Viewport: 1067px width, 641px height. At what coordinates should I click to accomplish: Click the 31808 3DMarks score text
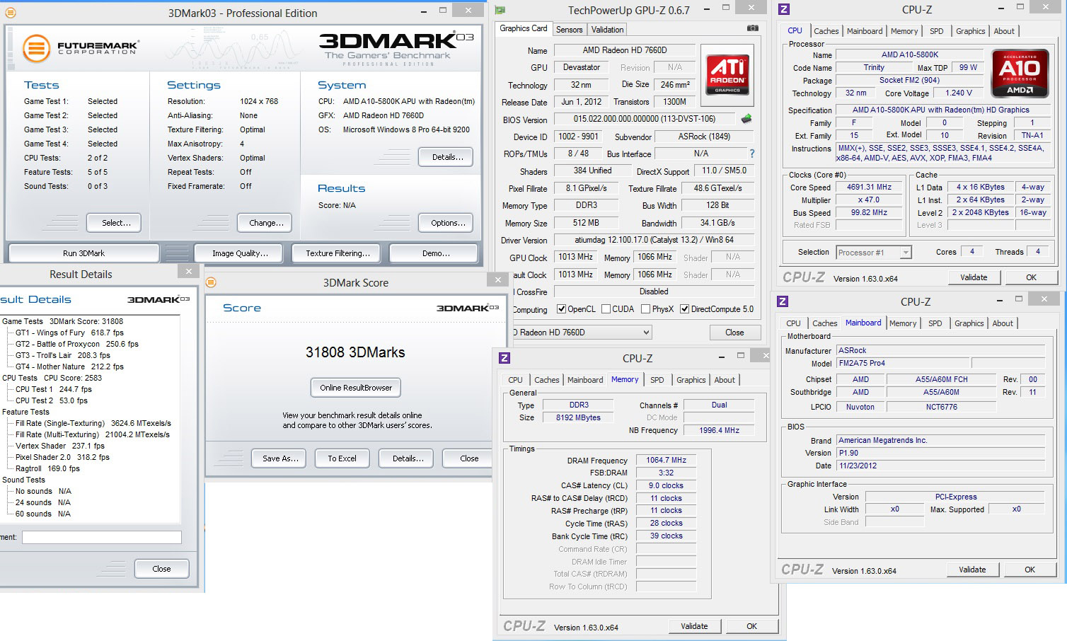pos(355,352)
